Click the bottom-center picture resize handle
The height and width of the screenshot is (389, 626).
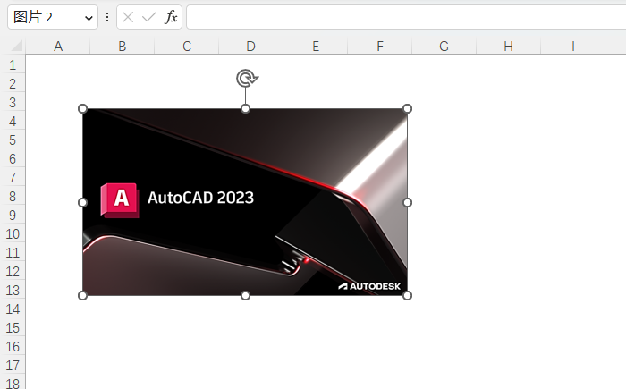pyautogui.click(x=246, y=295)
